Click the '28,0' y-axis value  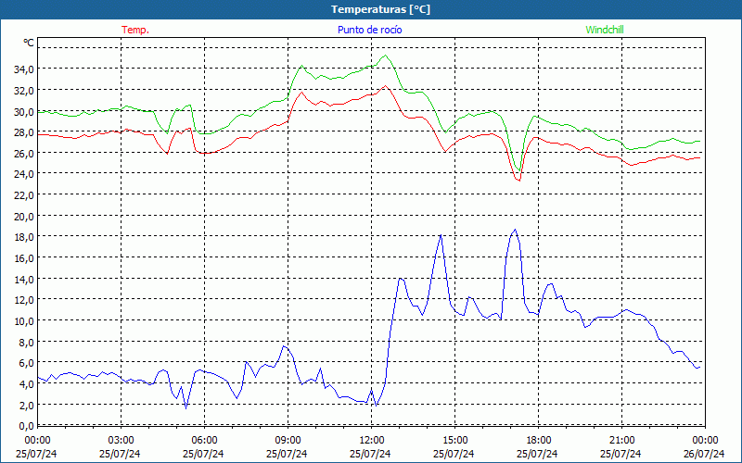pos(24,132)
